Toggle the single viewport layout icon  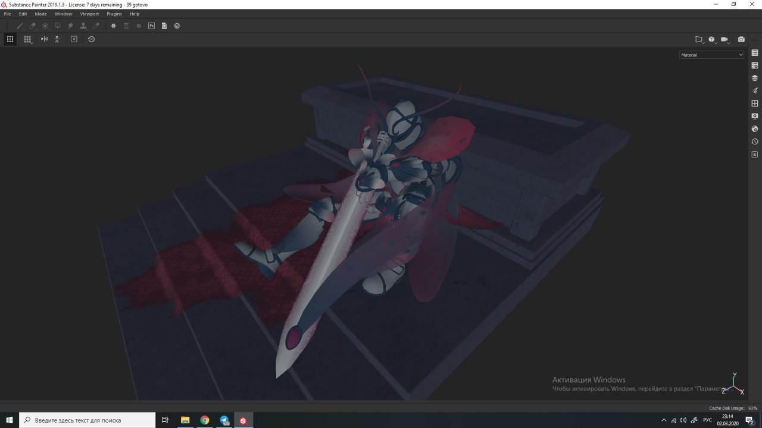coord(10,39)
